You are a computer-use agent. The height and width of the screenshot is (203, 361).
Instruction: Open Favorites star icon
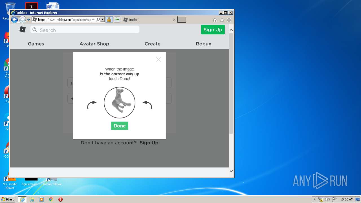222,20
